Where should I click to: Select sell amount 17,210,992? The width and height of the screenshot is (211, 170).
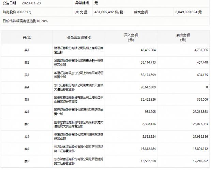tap(200, 161)
